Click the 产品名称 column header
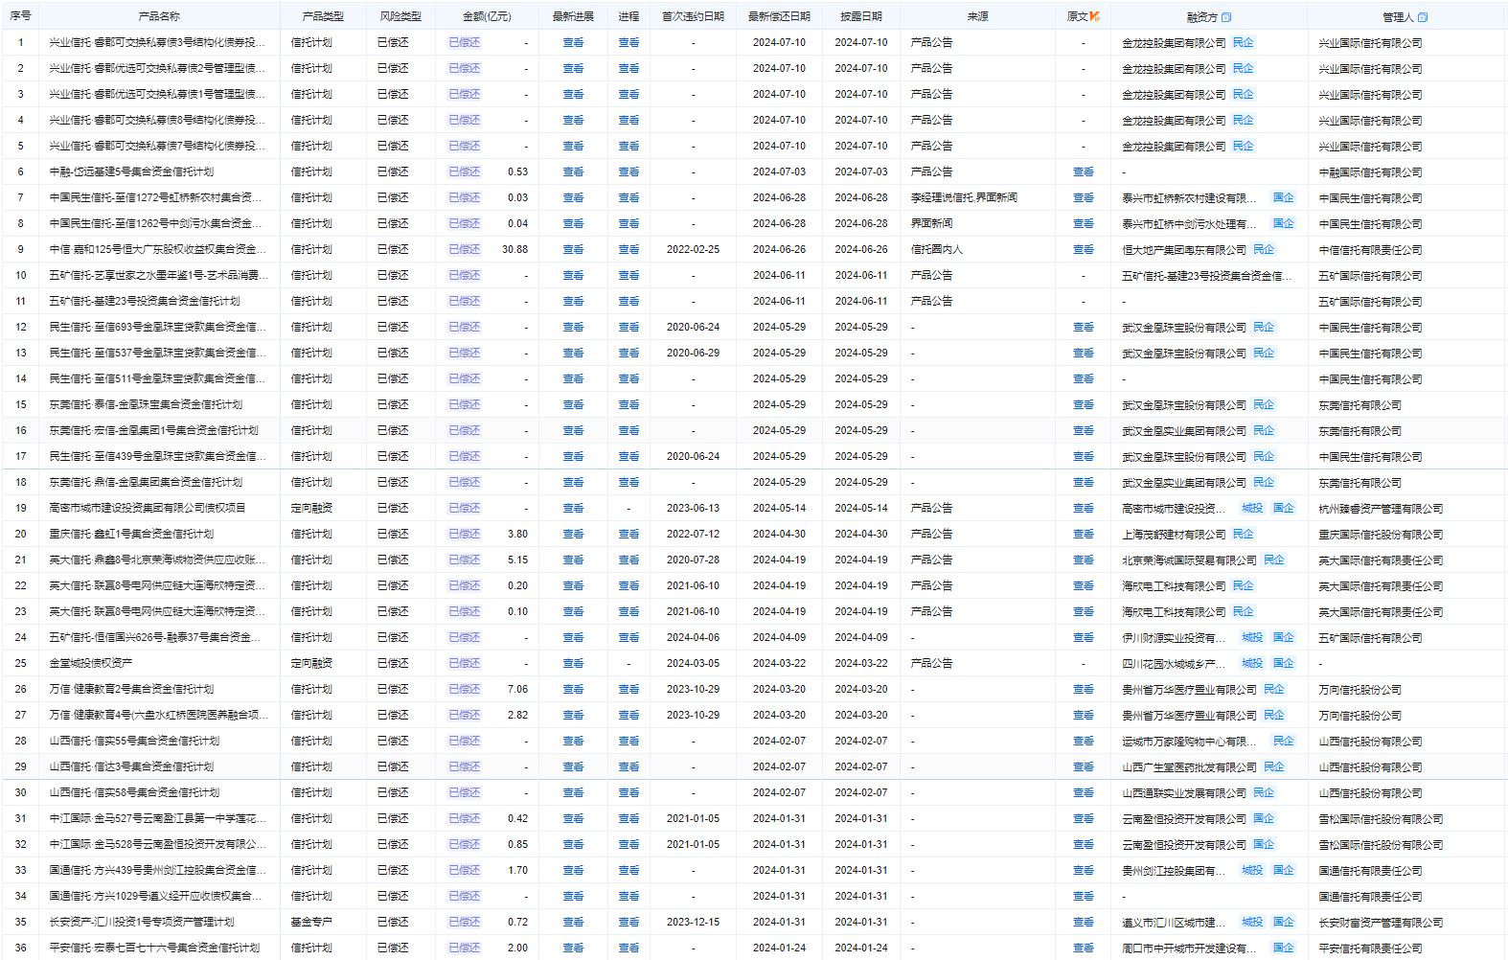Image resolution: width=1508 pixels, height=960 pixels. point(159,17)
